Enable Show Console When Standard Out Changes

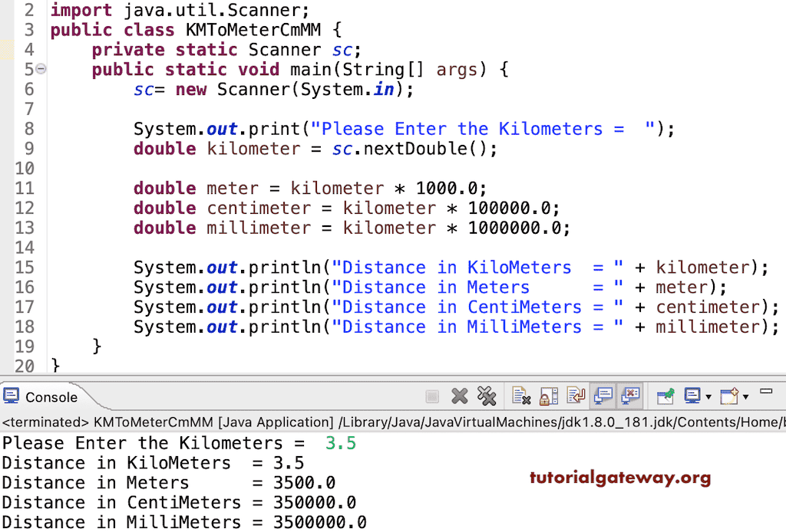click(x=606, y=396)
